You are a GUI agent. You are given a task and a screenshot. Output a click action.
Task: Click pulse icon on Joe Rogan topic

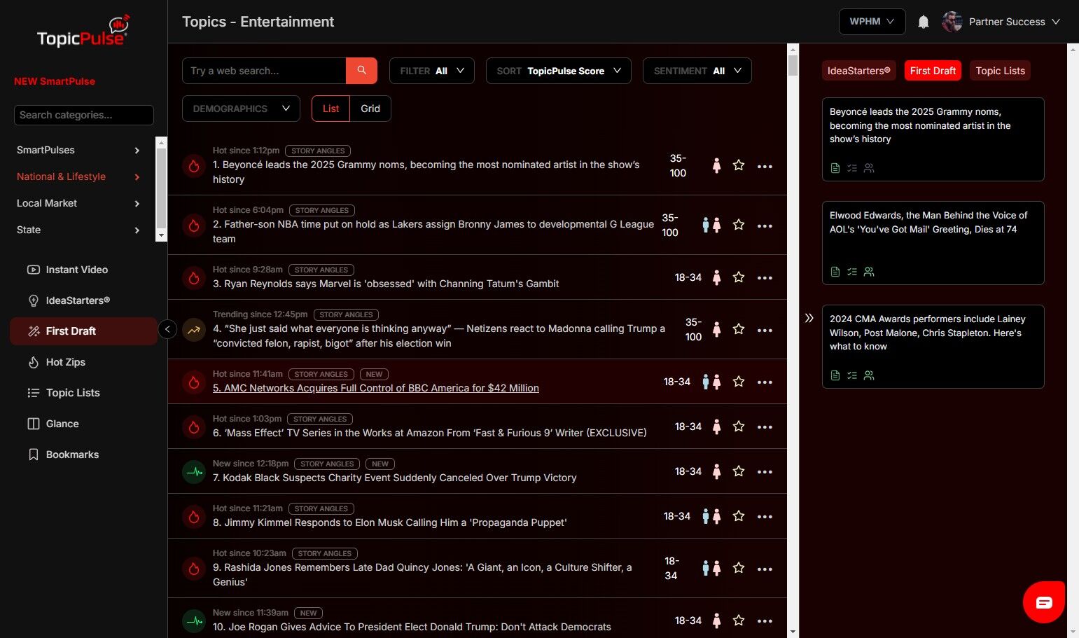point(194,620)
